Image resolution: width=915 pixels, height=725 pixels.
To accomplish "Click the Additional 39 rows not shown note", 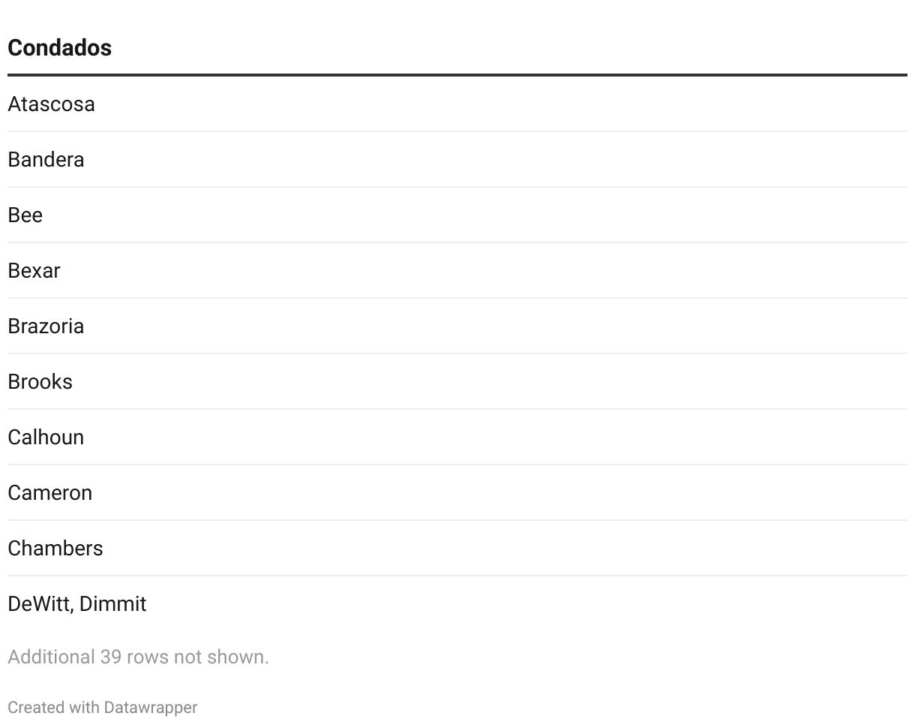I will click(x=138, y=657).
